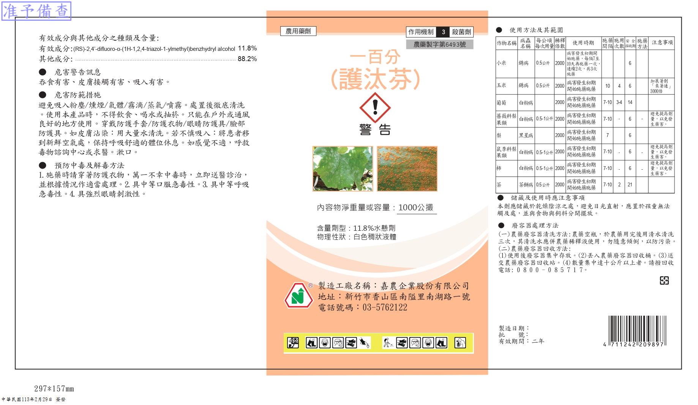Click the wash after use pictogram

460,343
